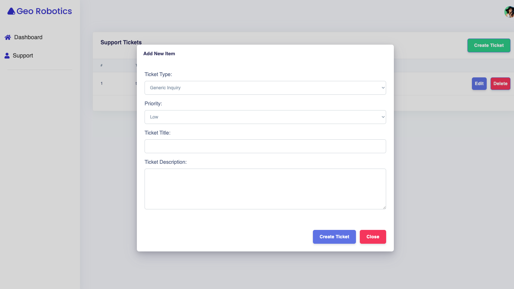Select the Dashboard home icon
514x289 pixels.
click(7, 37)
